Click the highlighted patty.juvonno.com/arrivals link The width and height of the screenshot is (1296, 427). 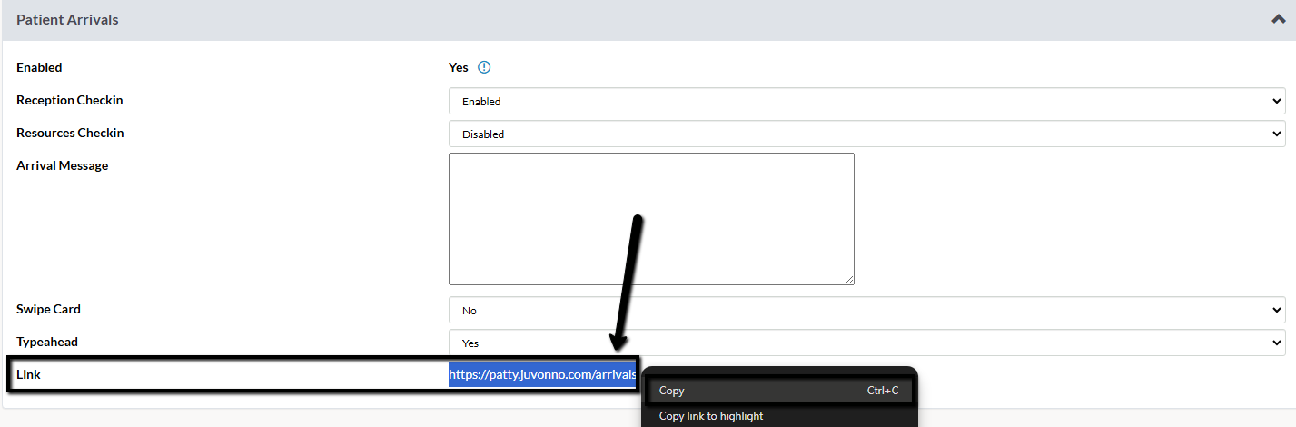tap(542, 375)
